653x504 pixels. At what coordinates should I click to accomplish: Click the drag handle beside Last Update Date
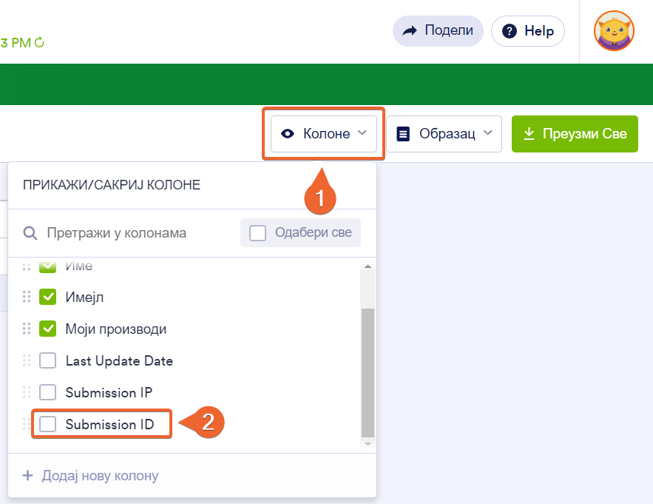27,360
